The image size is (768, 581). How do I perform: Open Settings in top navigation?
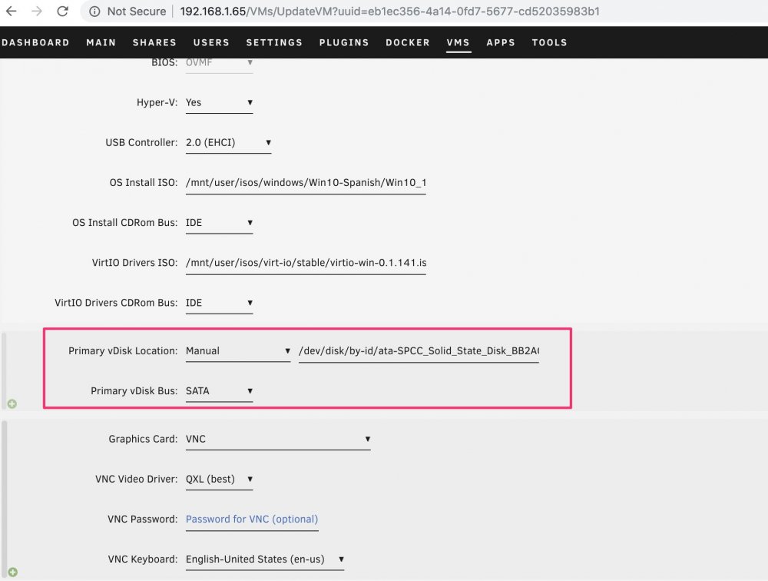tap(274, 43)
